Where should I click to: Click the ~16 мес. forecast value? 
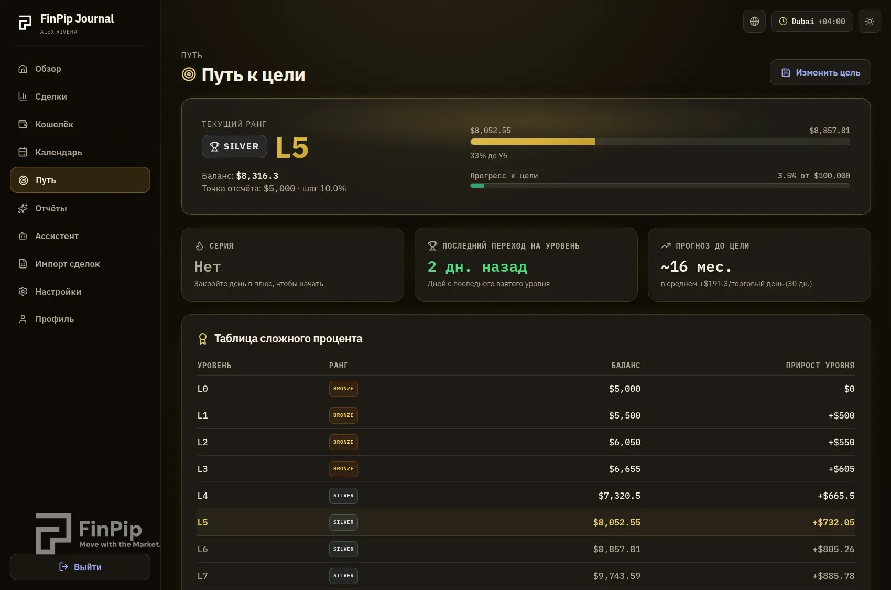pos(696,267)
